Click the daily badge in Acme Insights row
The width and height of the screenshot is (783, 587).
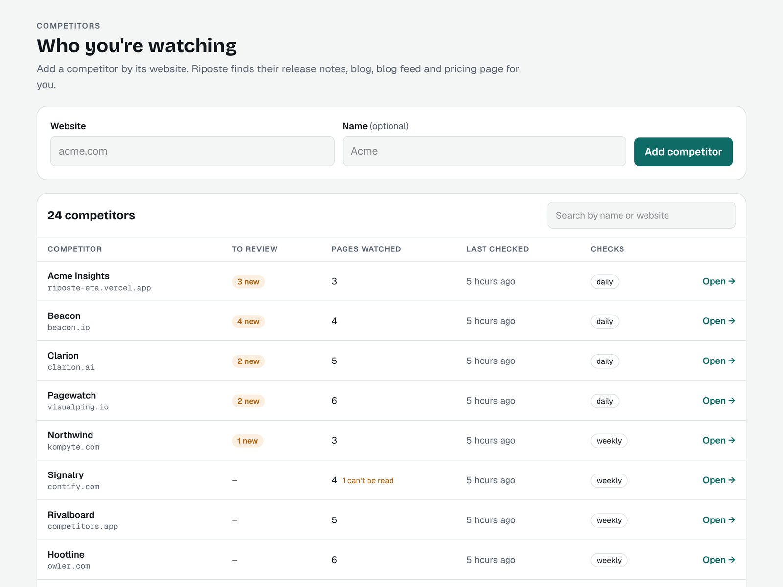(604, 282)
